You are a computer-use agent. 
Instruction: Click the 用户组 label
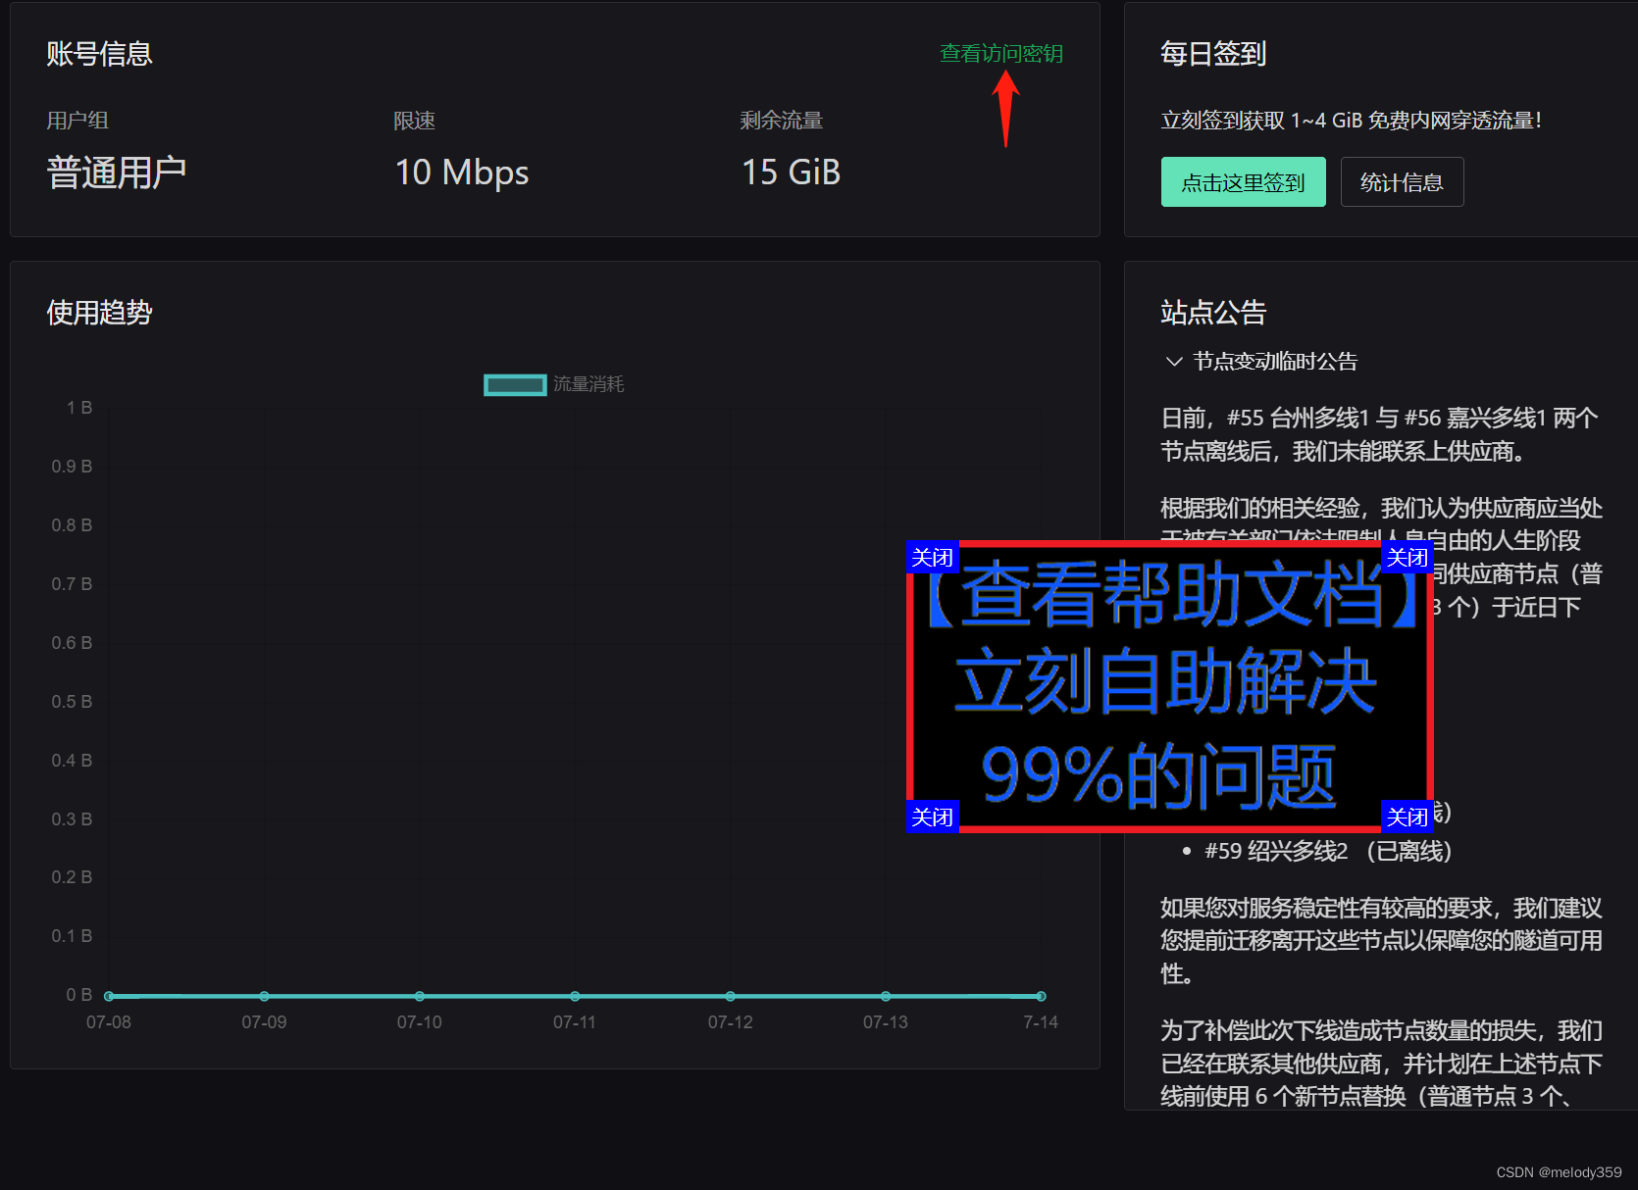(77, 121)
